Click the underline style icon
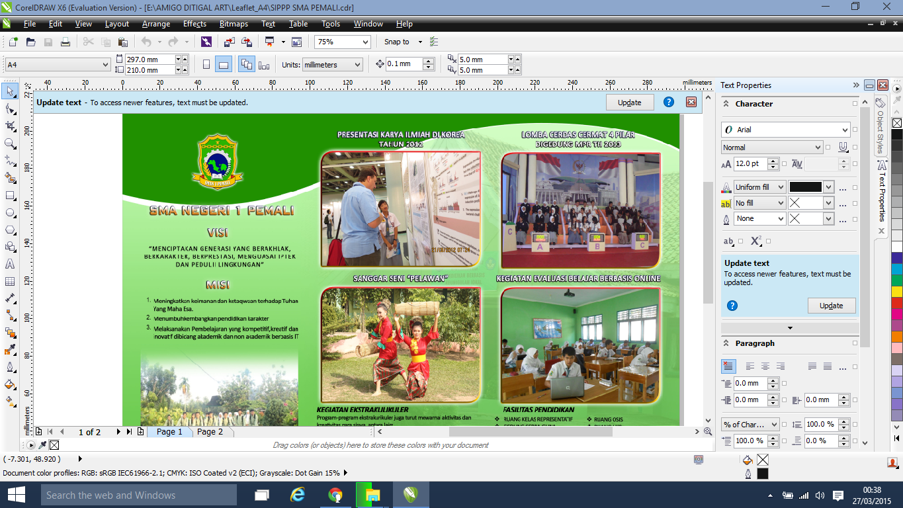The image size is (903, 508). coord(843,148)
